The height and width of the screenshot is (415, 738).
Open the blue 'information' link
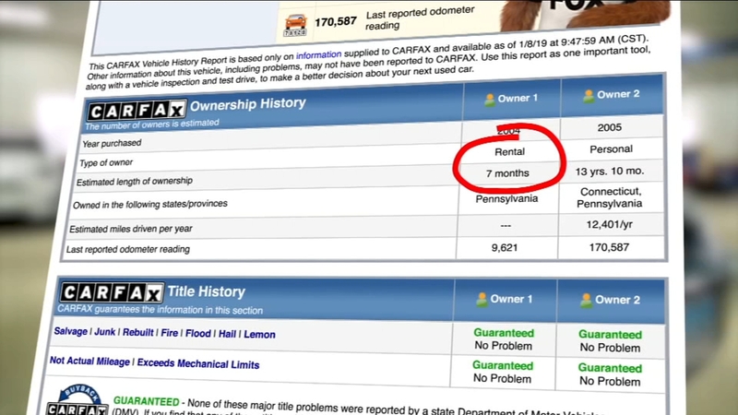tap(318, 55)
